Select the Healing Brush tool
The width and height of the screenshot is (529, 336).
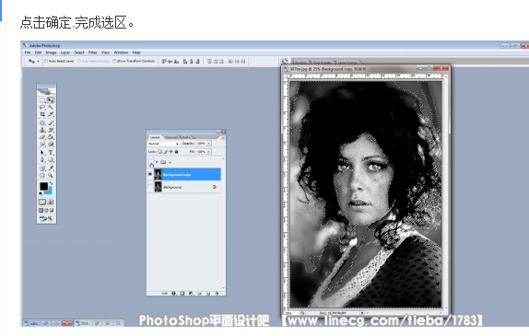[42, 123]
